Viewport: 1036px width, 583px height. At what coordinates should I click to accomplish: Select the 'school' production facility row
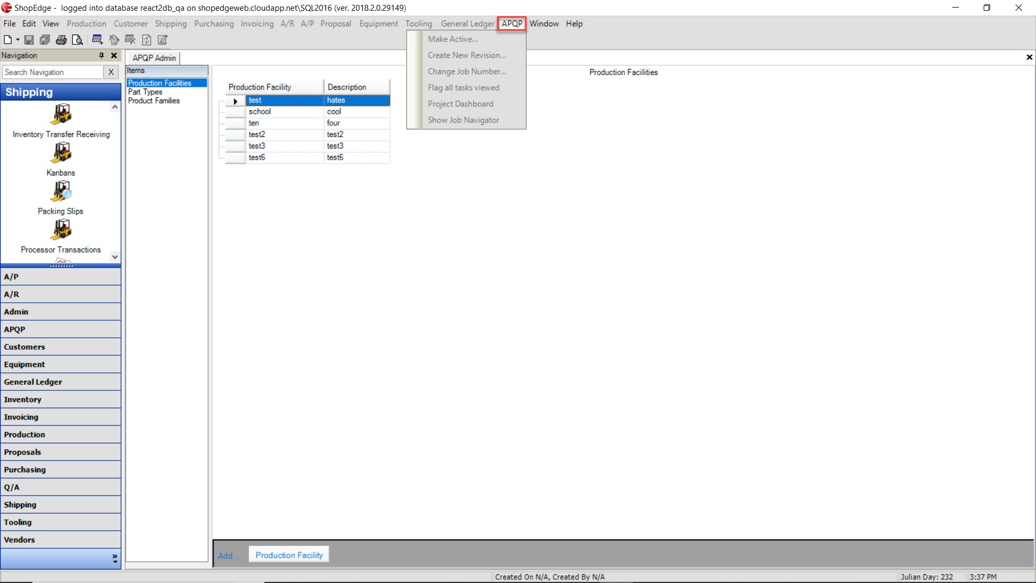click(260, 111)
